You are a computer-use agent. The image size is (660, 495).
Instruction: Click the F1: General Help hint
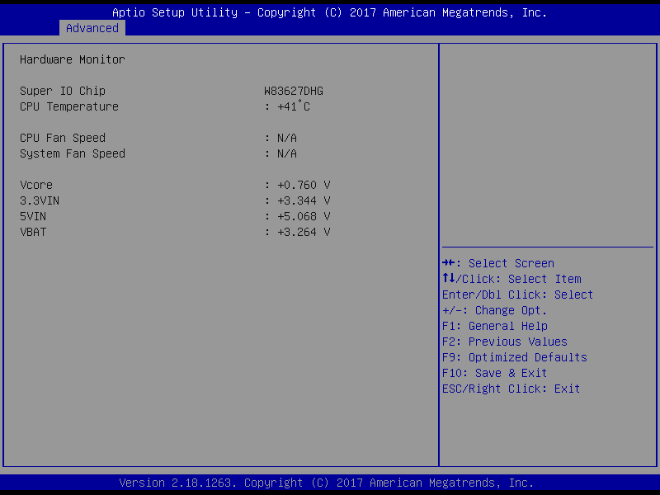(x=495, y=326)
